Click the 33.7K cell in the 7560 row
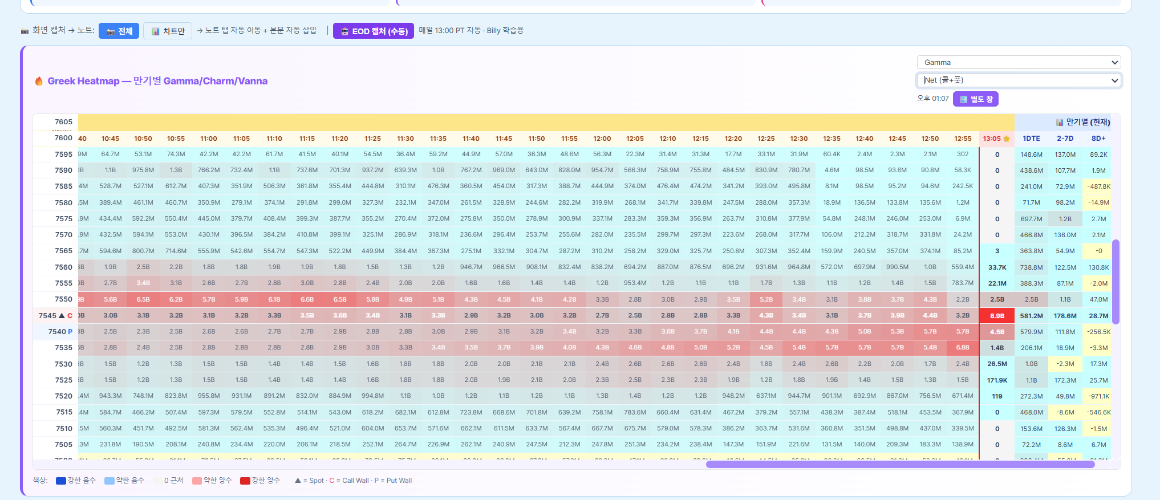Screen dimensions: 1160x500 point(997,267)
